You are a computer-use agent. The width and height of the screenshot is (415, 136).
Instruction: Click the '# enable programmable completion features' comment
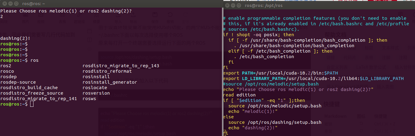click(315, 18)
